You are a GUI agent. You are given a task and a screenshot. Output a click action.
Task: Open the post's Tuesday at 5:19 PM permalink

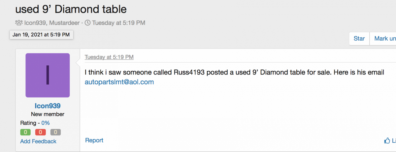pos(109,57)
